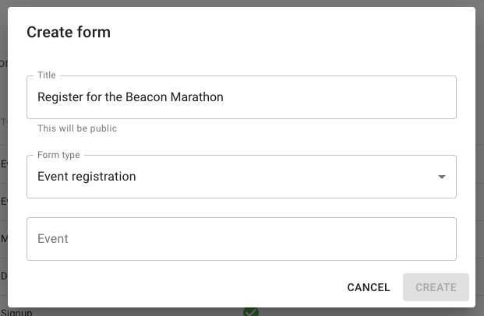This screenshot has height=316, width=484.
Task: Click the Form type dropdown arrow
Action: [442, 177]
